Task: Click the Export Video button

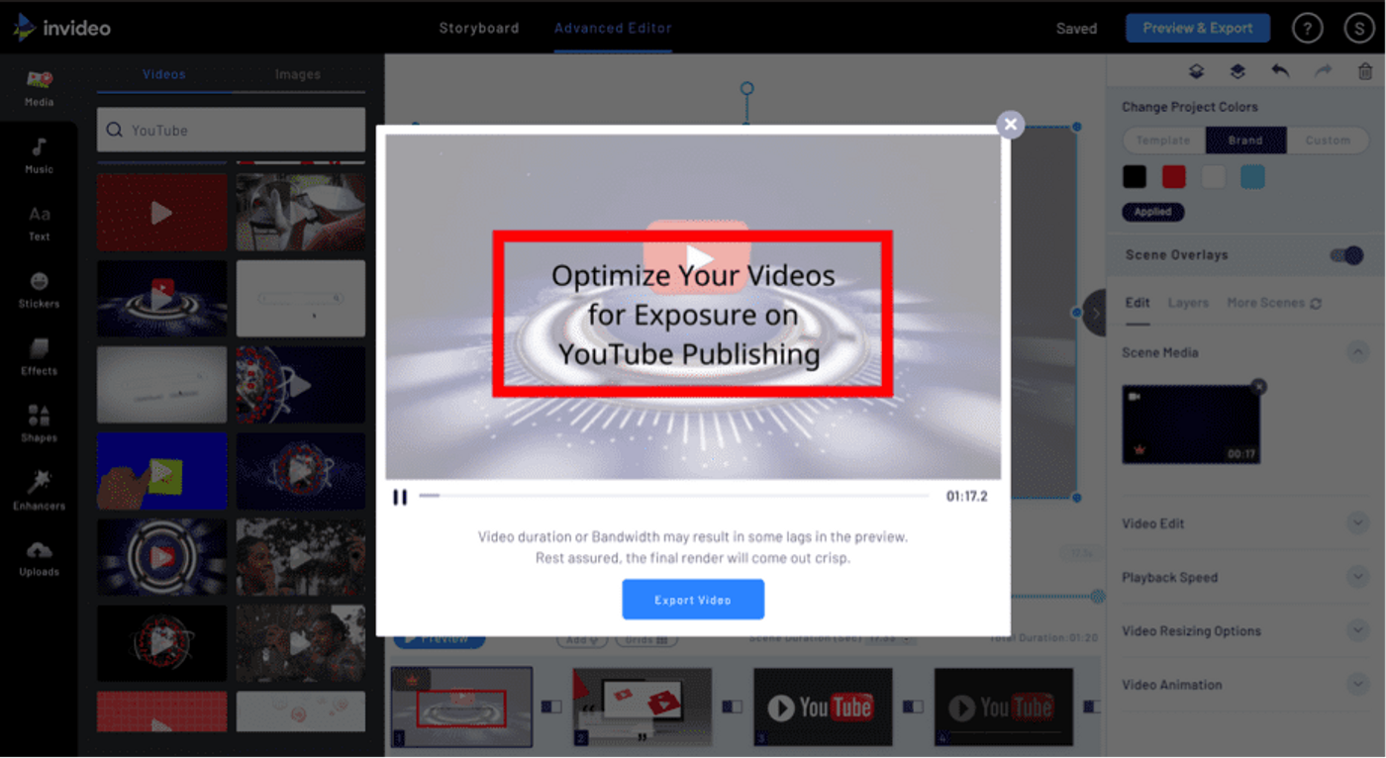Action: click(x=693, y=599)
